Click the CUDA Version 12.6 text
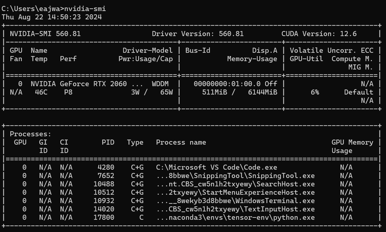Screen dimensions: 386x232 (x=319, y=34)
